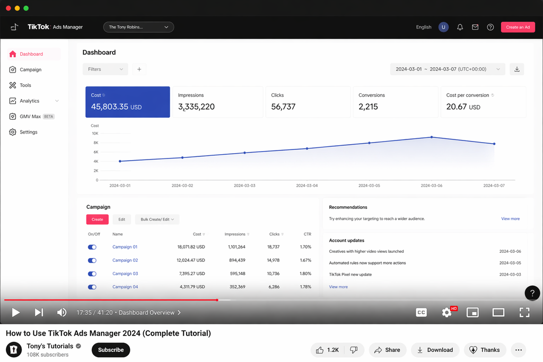Click the Share button
Image resolution: width=543 pixels, height=362 pixels.
pyautogui.click(x=387, y=350)
